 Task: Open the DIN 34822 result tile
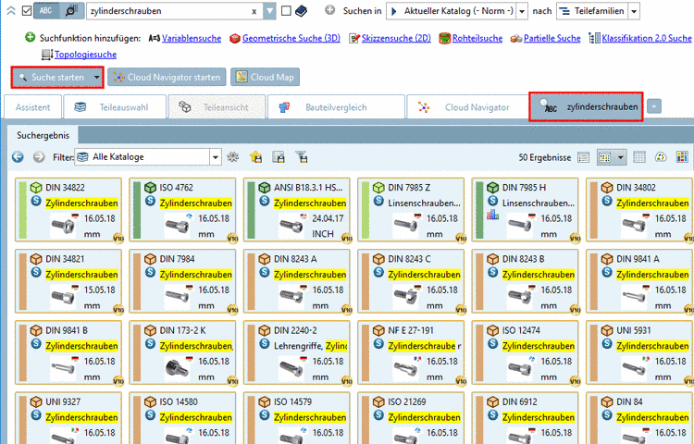click(68, 210)
